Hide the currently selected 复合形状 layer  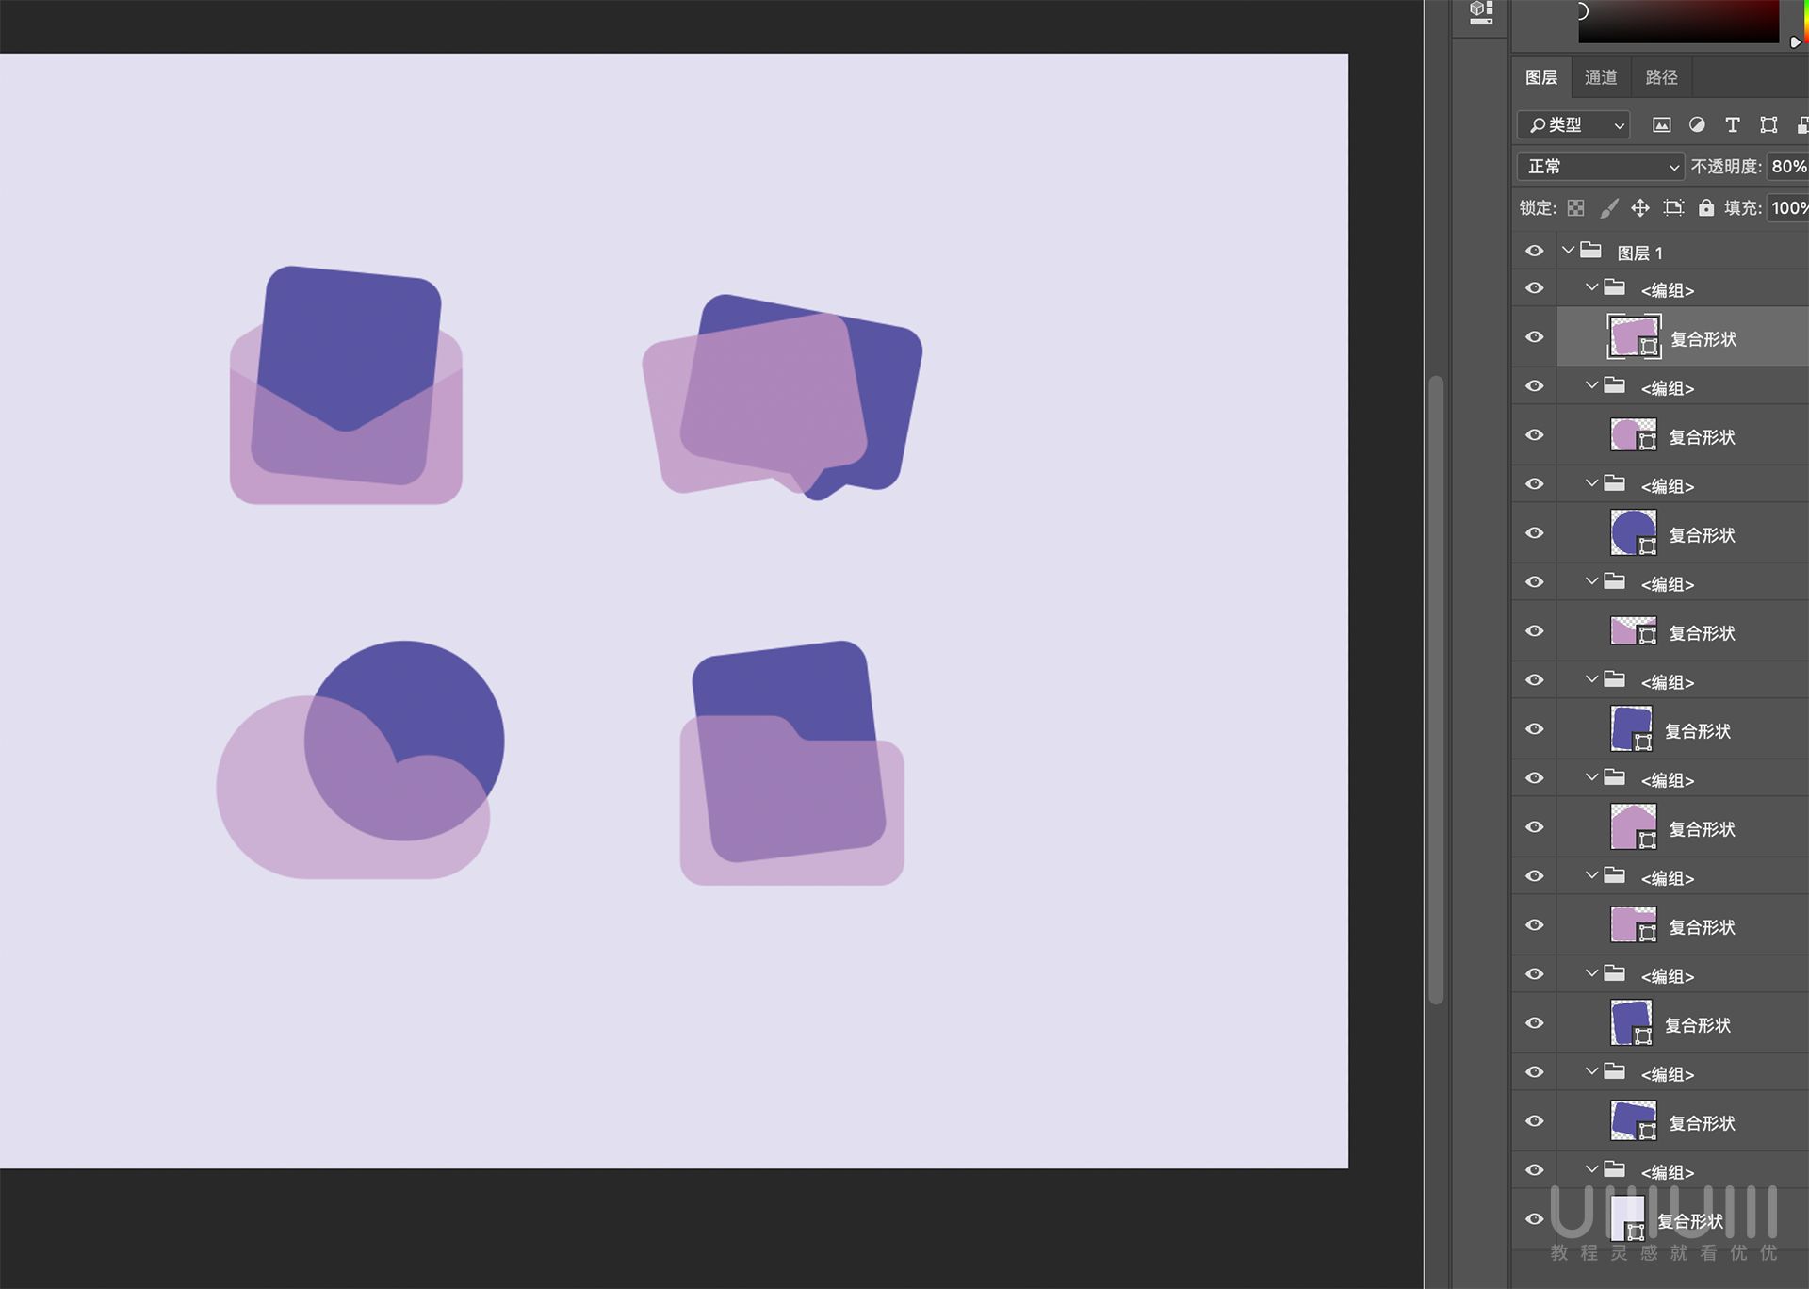click(x=1534, y=337)
